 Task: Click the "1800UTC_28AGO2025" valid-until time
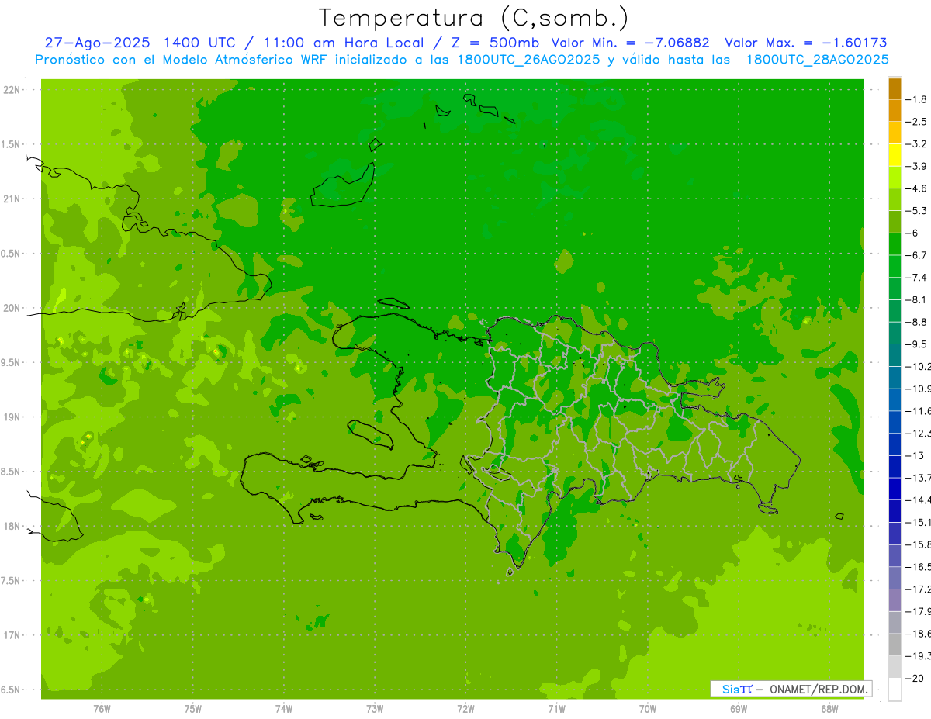(x=816, y=60)
